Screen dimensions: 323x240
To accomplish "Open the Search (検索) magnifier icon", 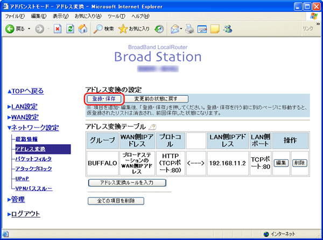I will click(x=98, y=29).
